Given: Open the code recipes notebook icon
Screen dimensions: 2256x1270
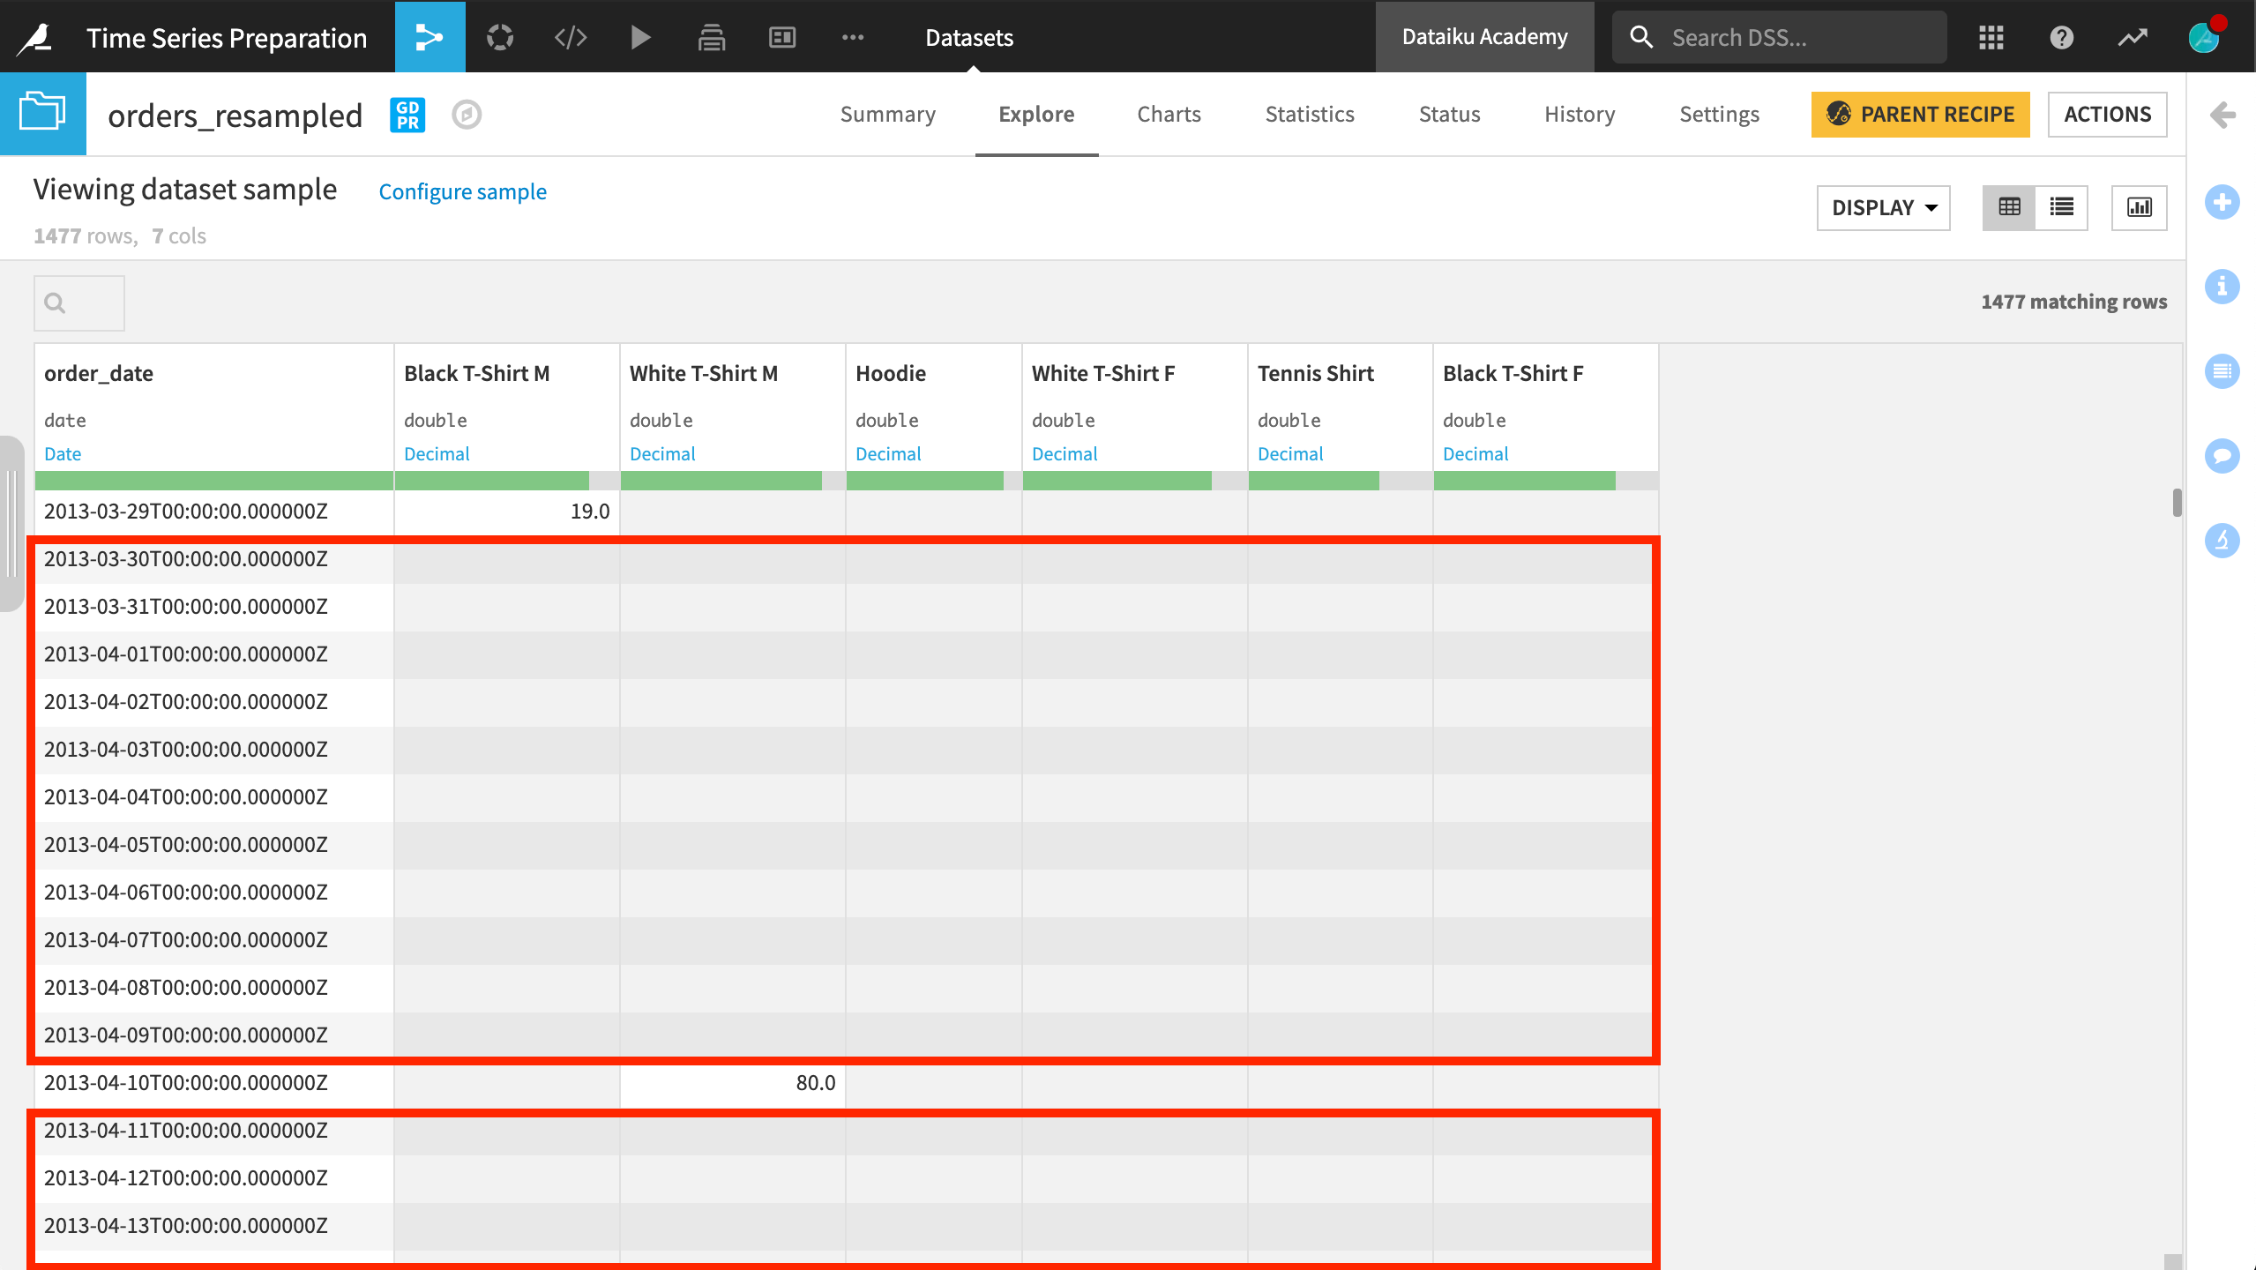Looking at the screenshot, I should [571, 37].
